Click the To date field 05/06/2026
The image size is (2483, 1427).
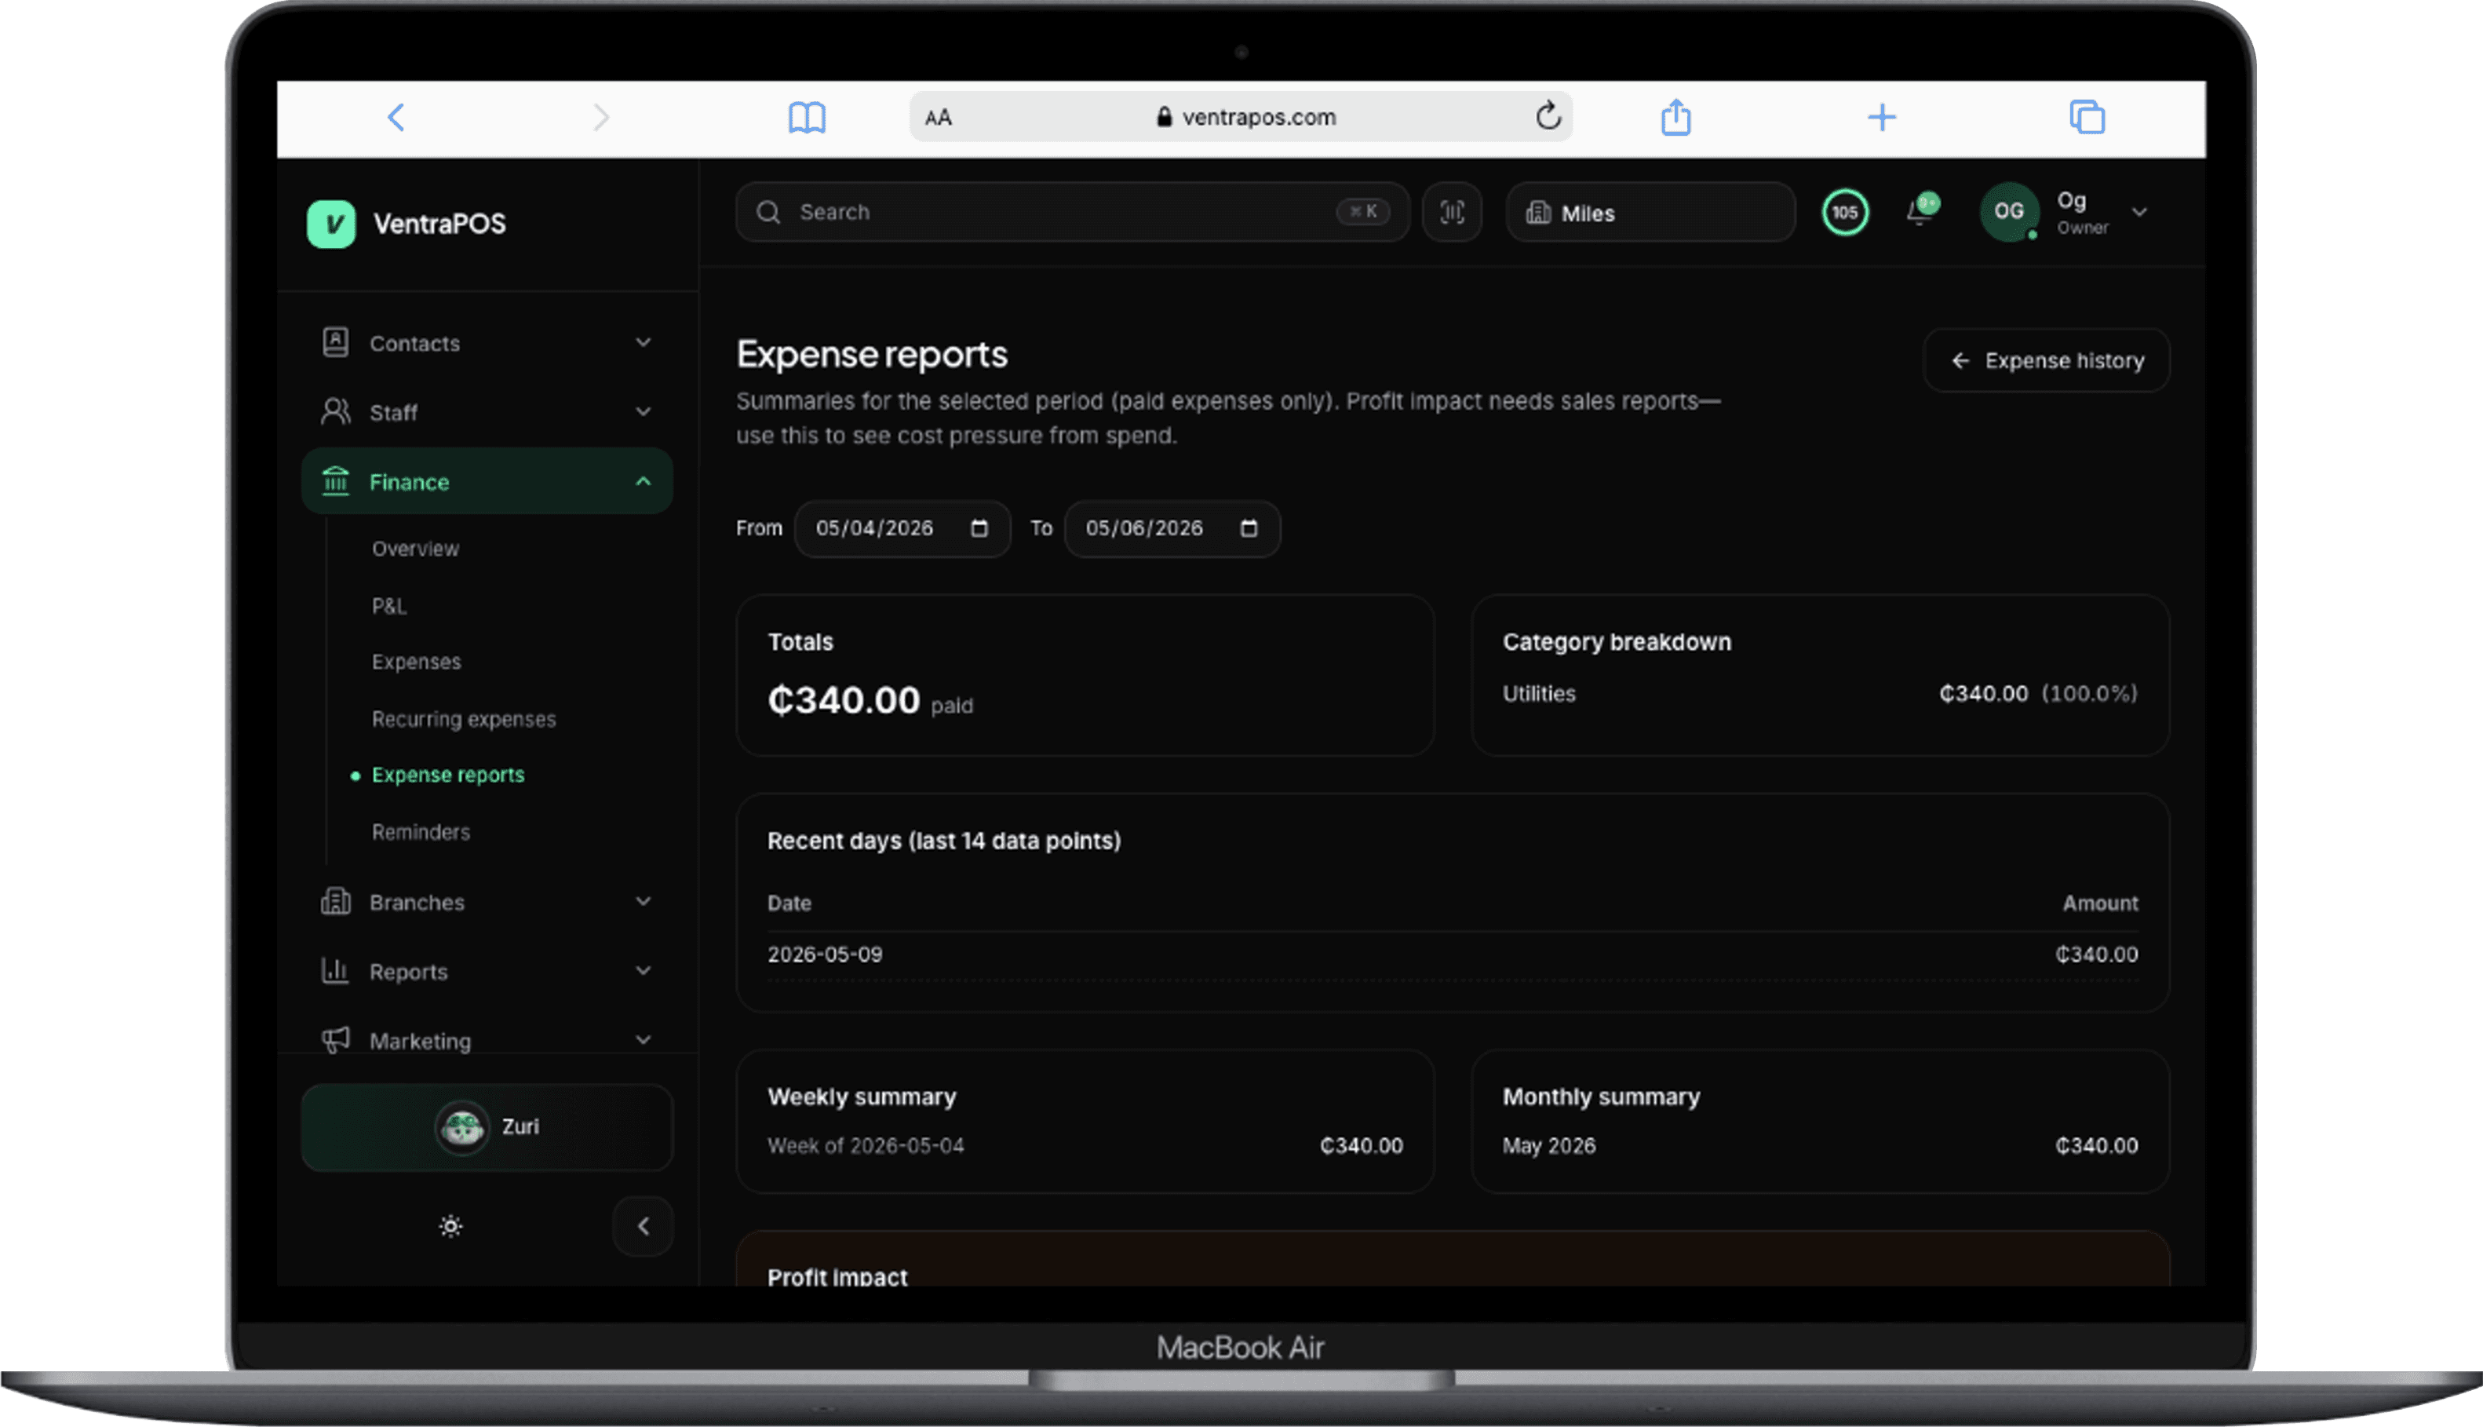1172,528
